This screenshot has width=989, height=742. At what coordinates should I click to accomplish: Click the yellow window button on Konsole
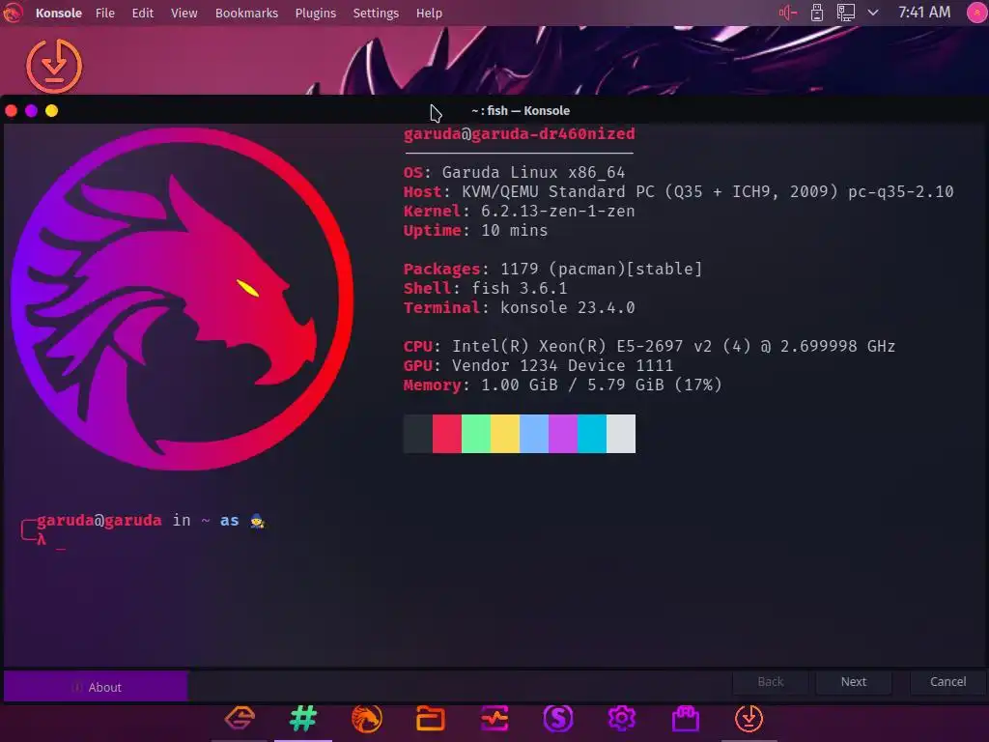tap(52, 111)
